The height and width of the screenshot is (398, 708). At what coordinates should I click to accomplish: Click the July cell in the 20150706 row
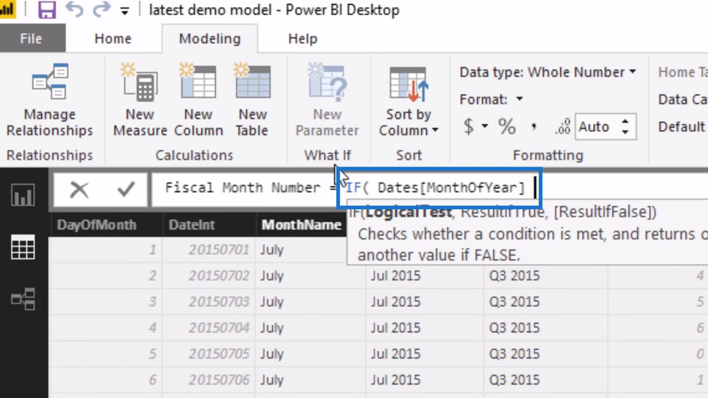[x=310, y=380]
